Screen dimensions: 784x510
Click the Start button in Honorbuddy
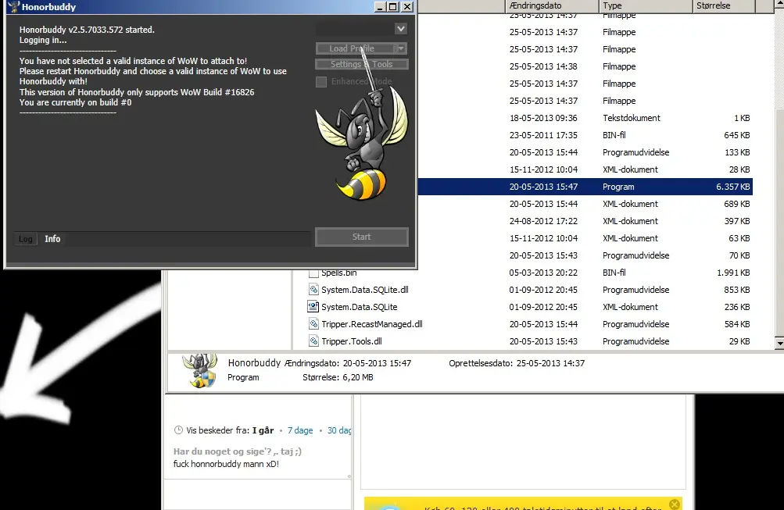tap(361, 237)
